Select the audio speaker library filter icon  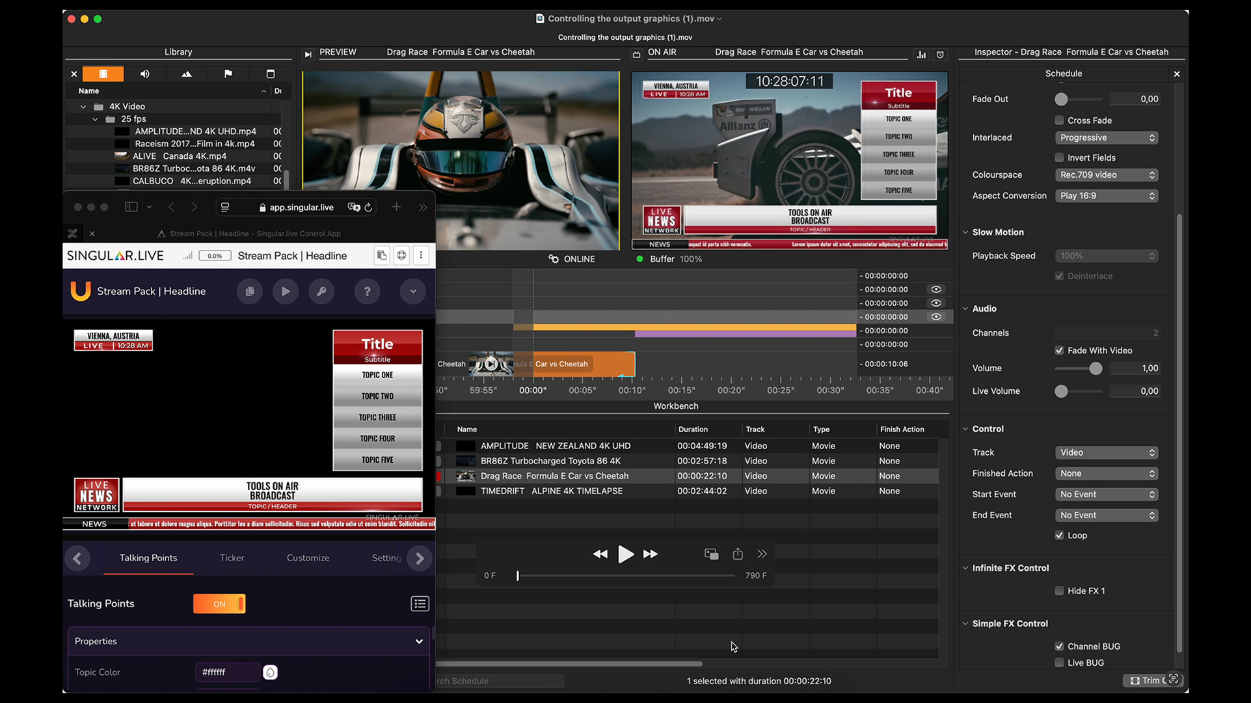click(x=144, y=74)
